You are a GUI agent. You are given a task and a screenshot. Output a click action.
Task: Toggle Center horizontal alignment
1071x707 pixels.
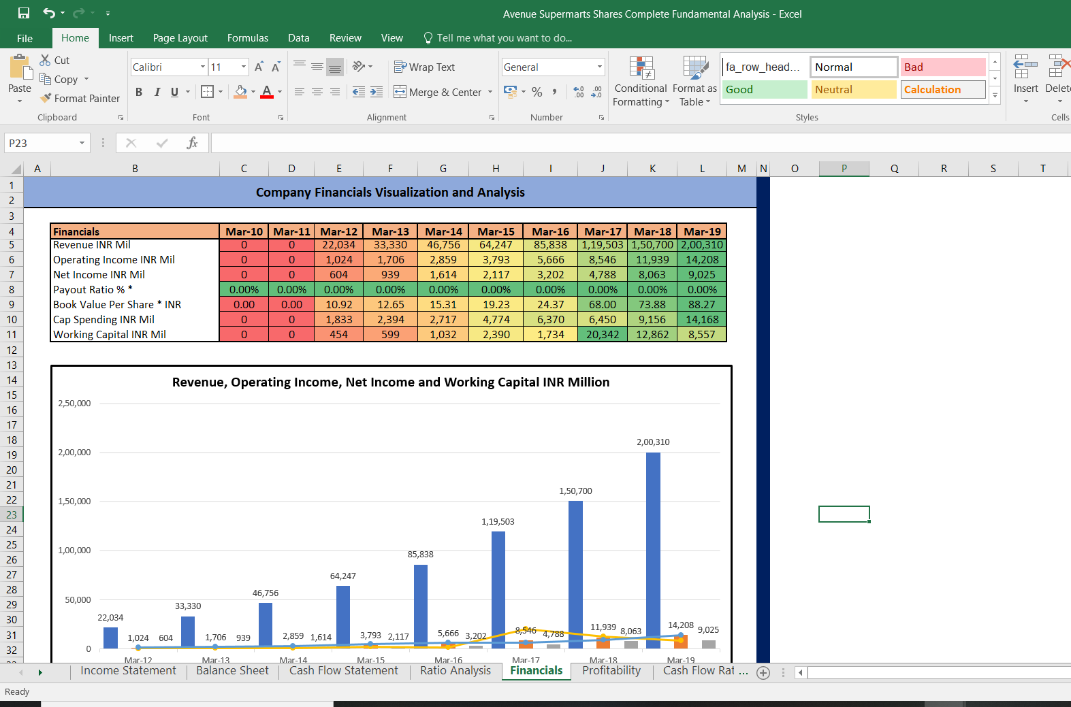317,92
